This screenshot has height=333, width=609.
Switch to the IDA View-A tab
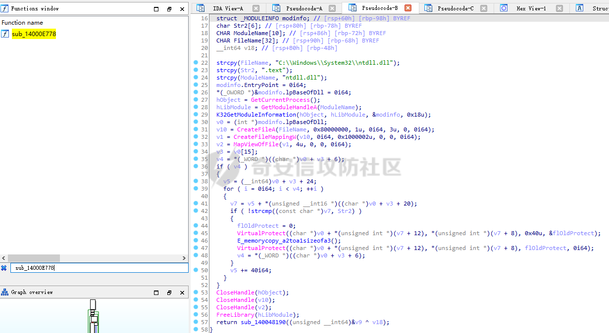pos(227,8)
